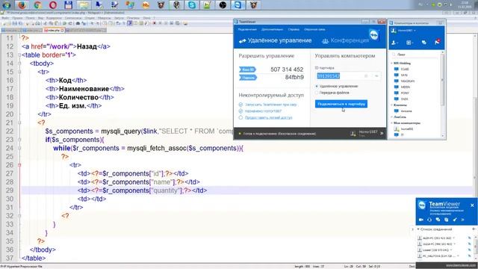Viewport: 478px width, 269px height.
Task: Open TeamViewer 'Дополнительно' menu
Action: tap(272, 29)
